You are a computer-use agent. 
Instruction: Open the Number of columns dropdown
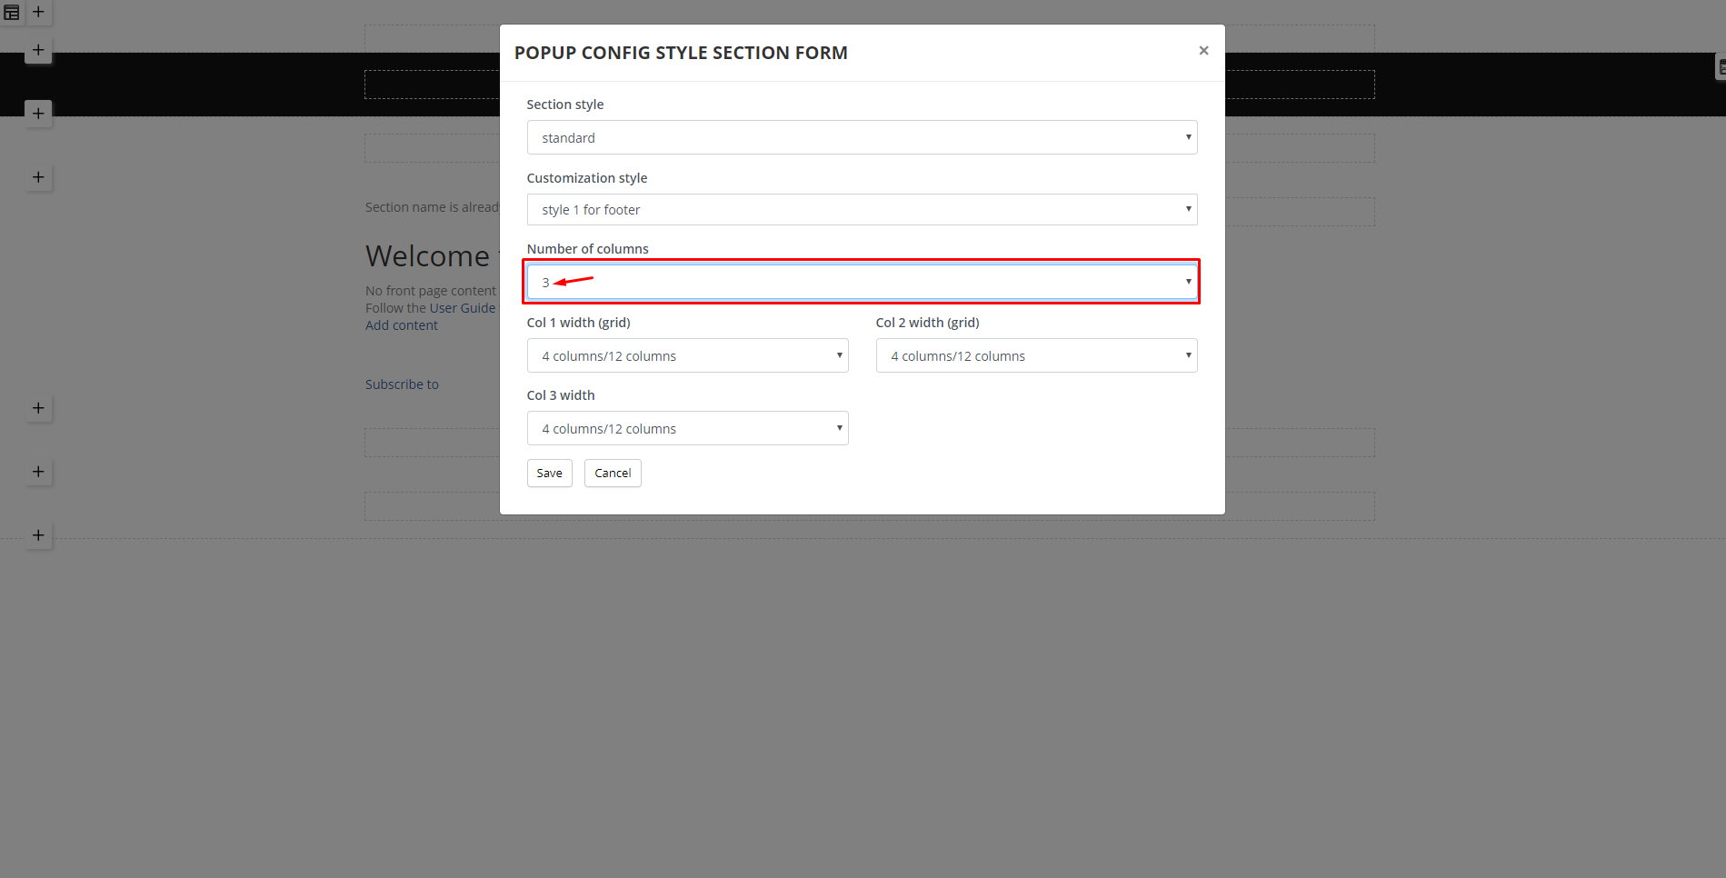coord(862,282)
